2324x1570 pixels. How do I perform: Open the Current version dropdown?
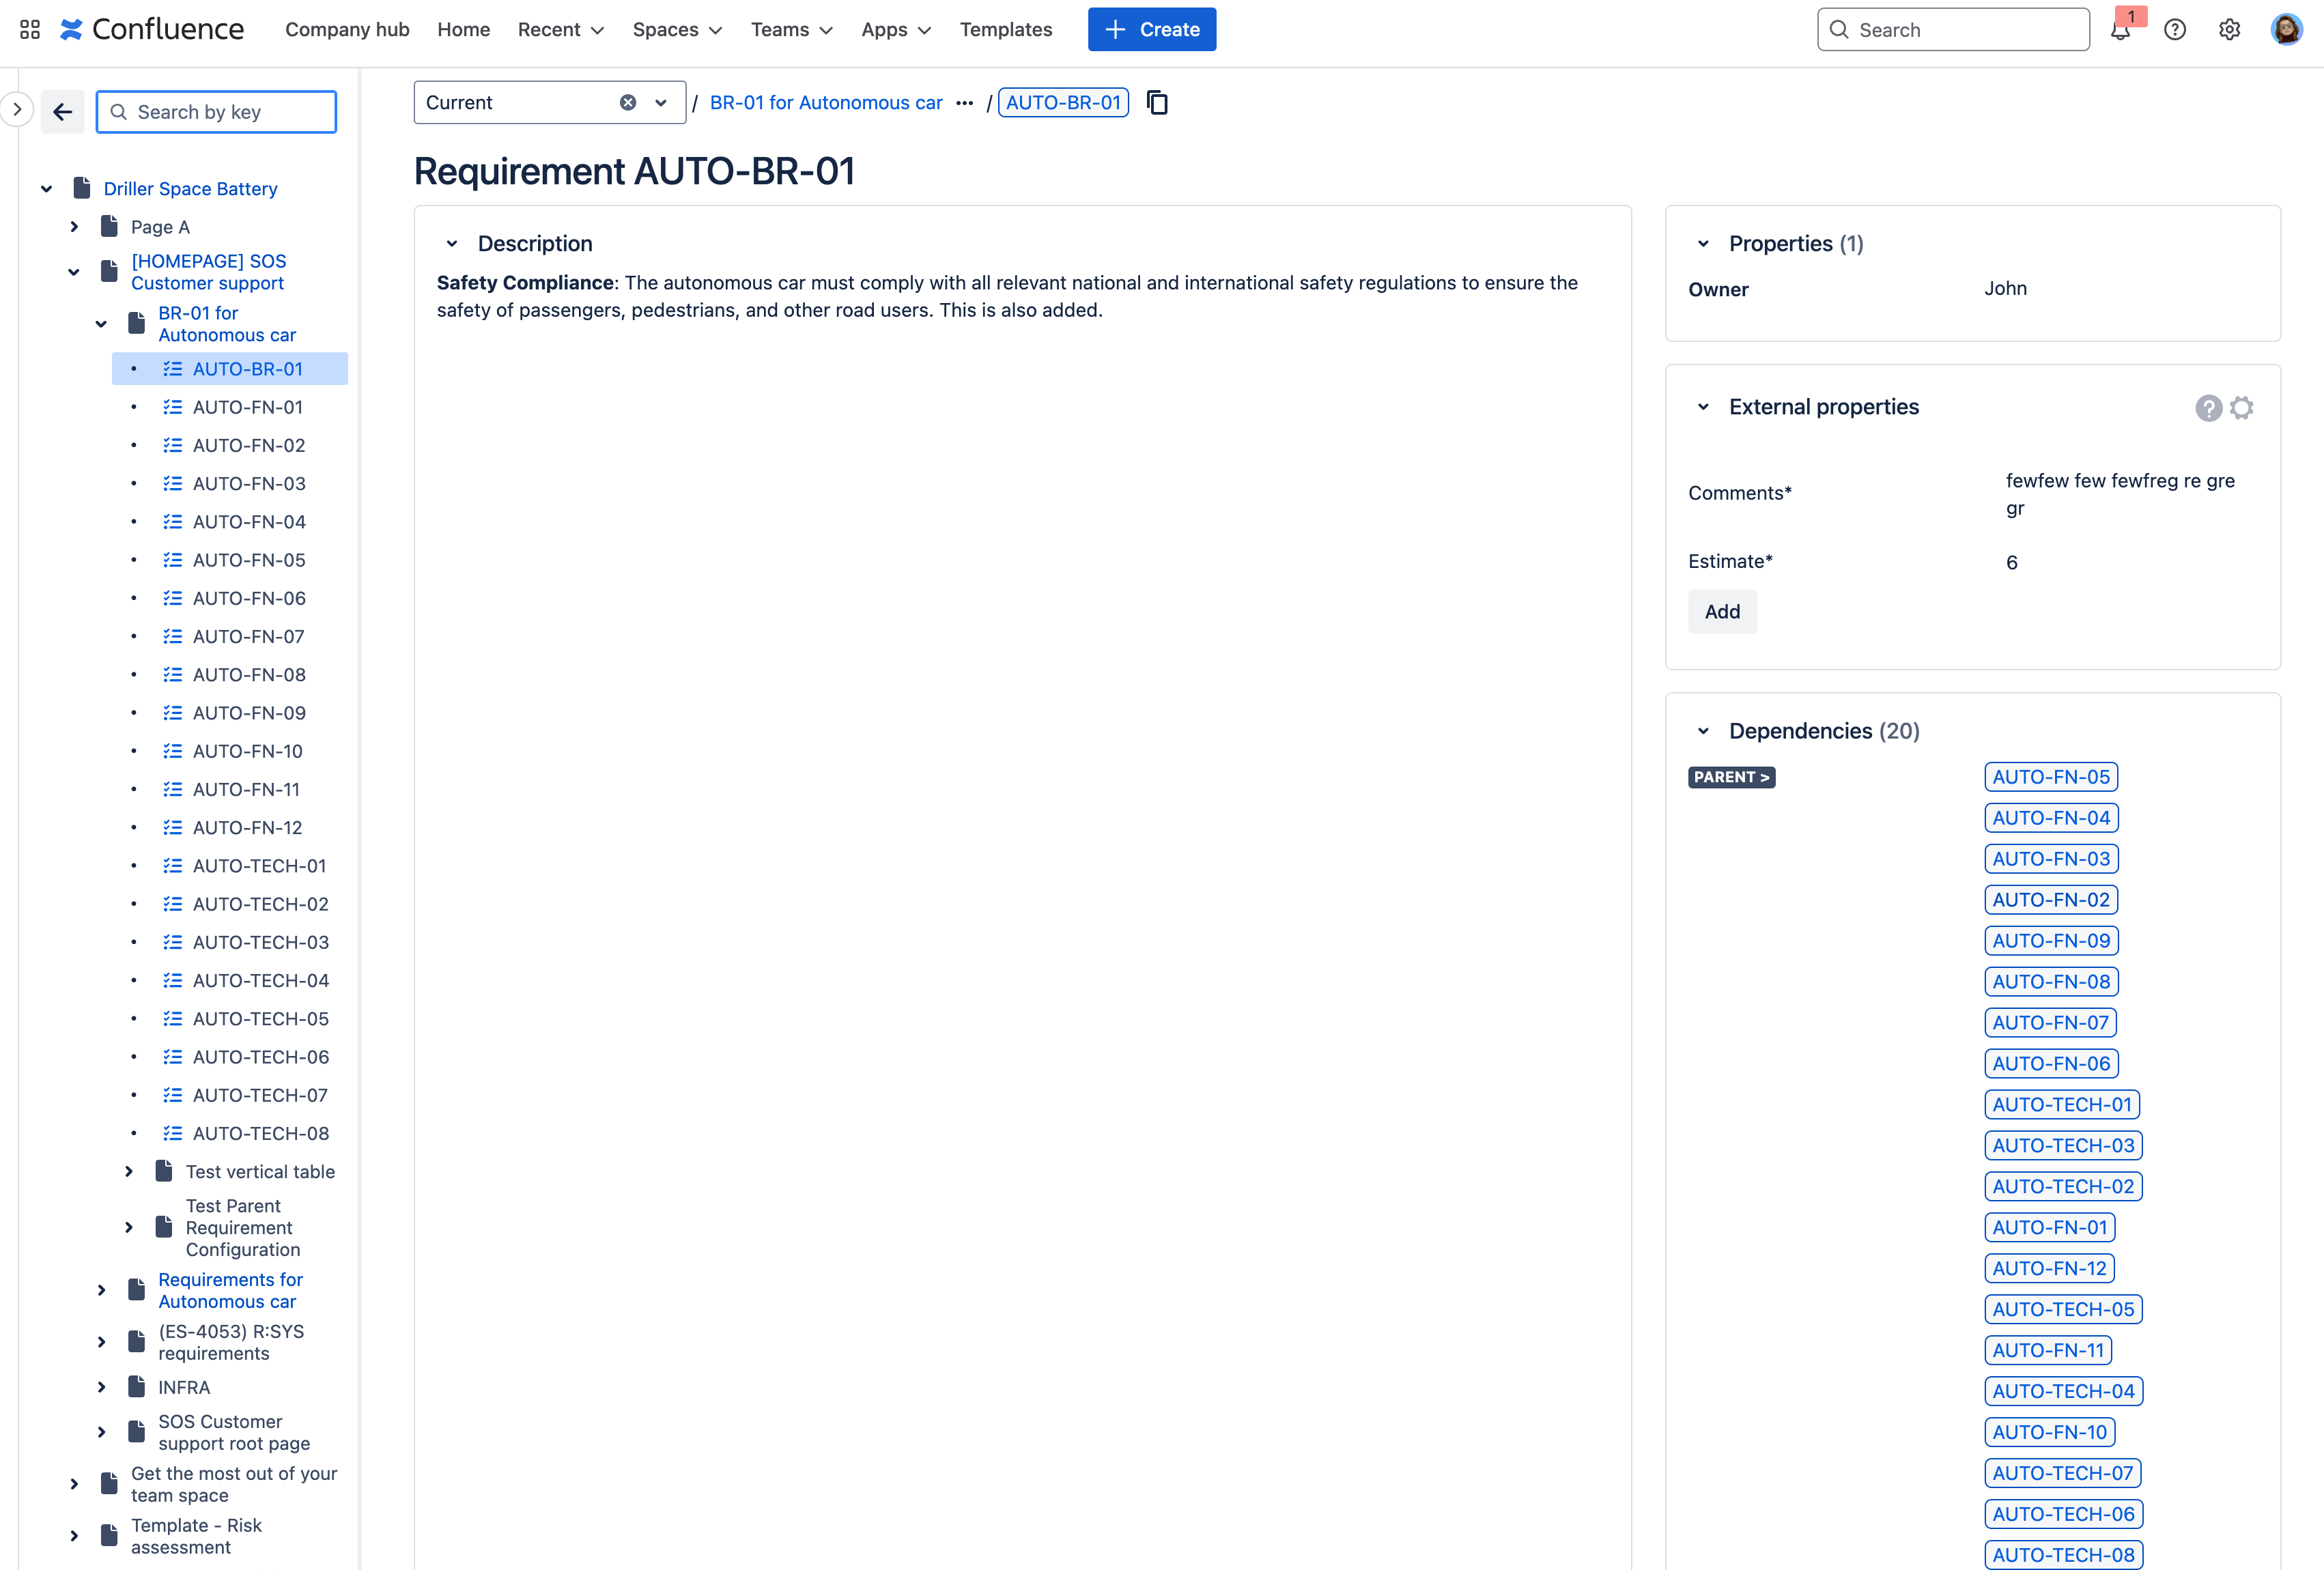[x=661, y=103]
